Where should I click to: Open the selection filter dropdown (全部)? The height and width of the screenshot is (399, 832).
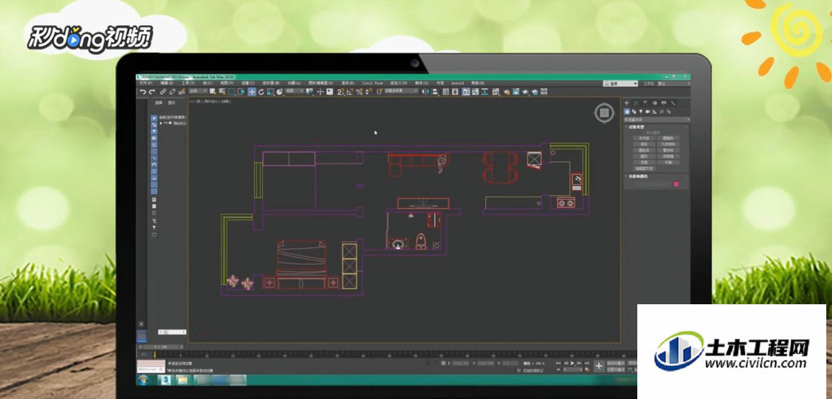[199, 91]
